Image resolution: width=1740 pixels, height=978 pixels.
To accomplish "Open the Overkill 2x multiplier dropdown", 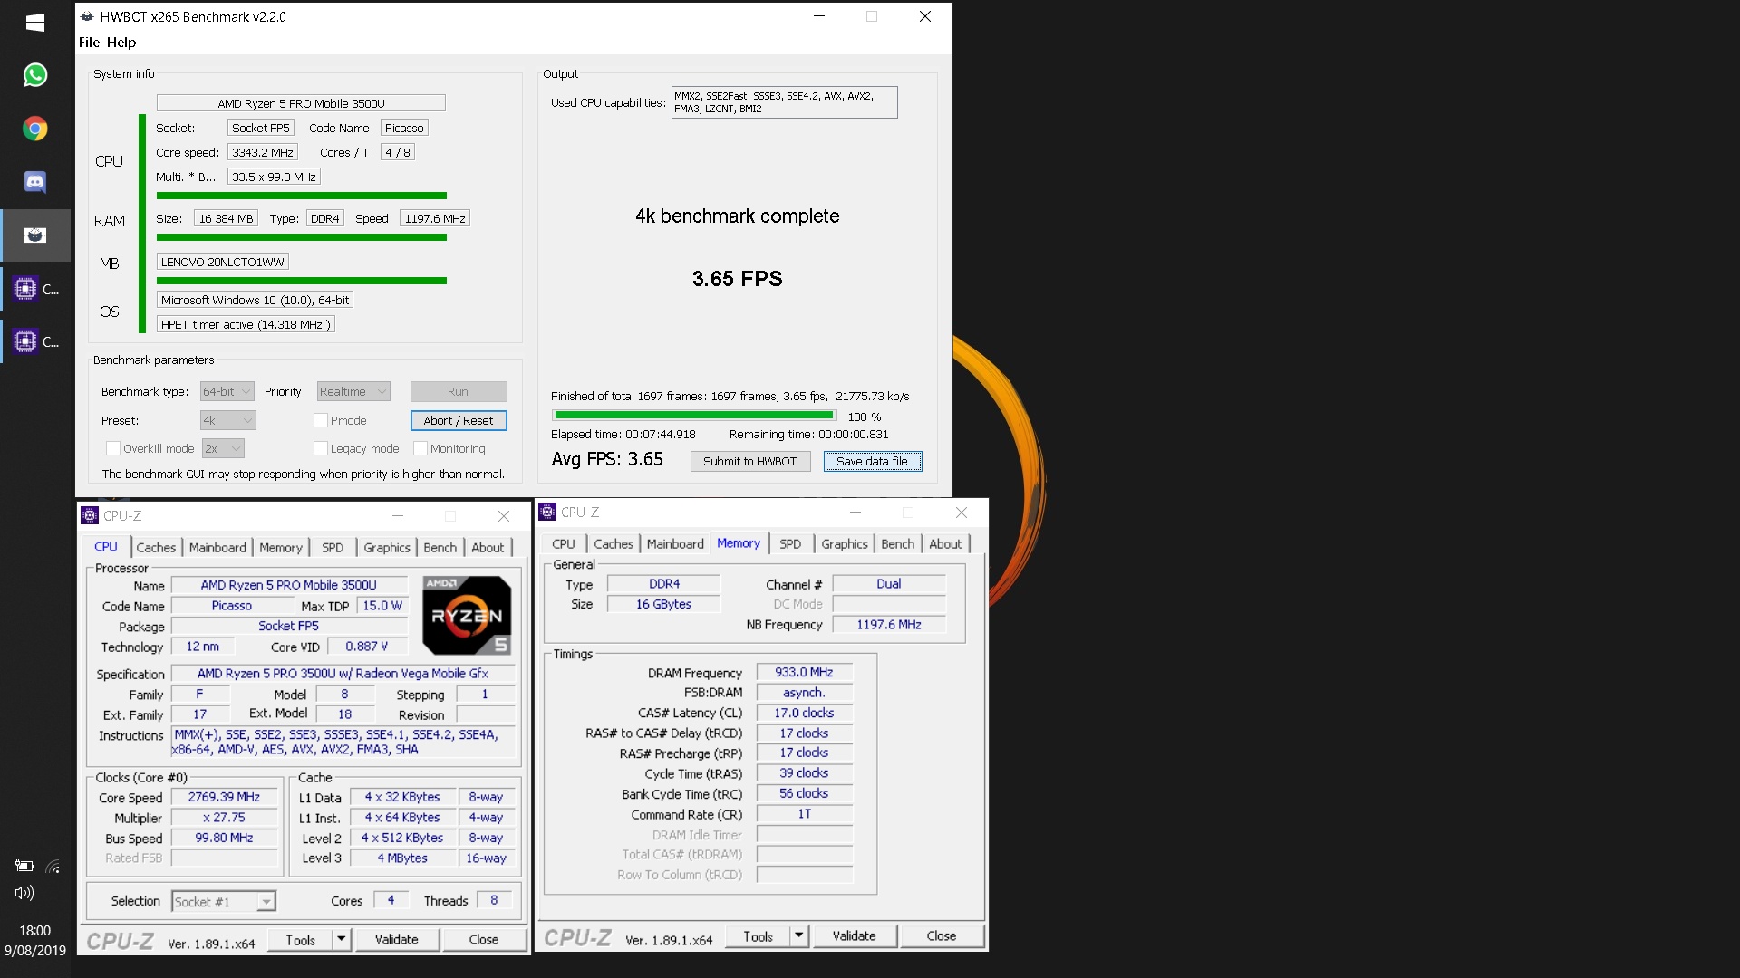I will pos(223,448).
